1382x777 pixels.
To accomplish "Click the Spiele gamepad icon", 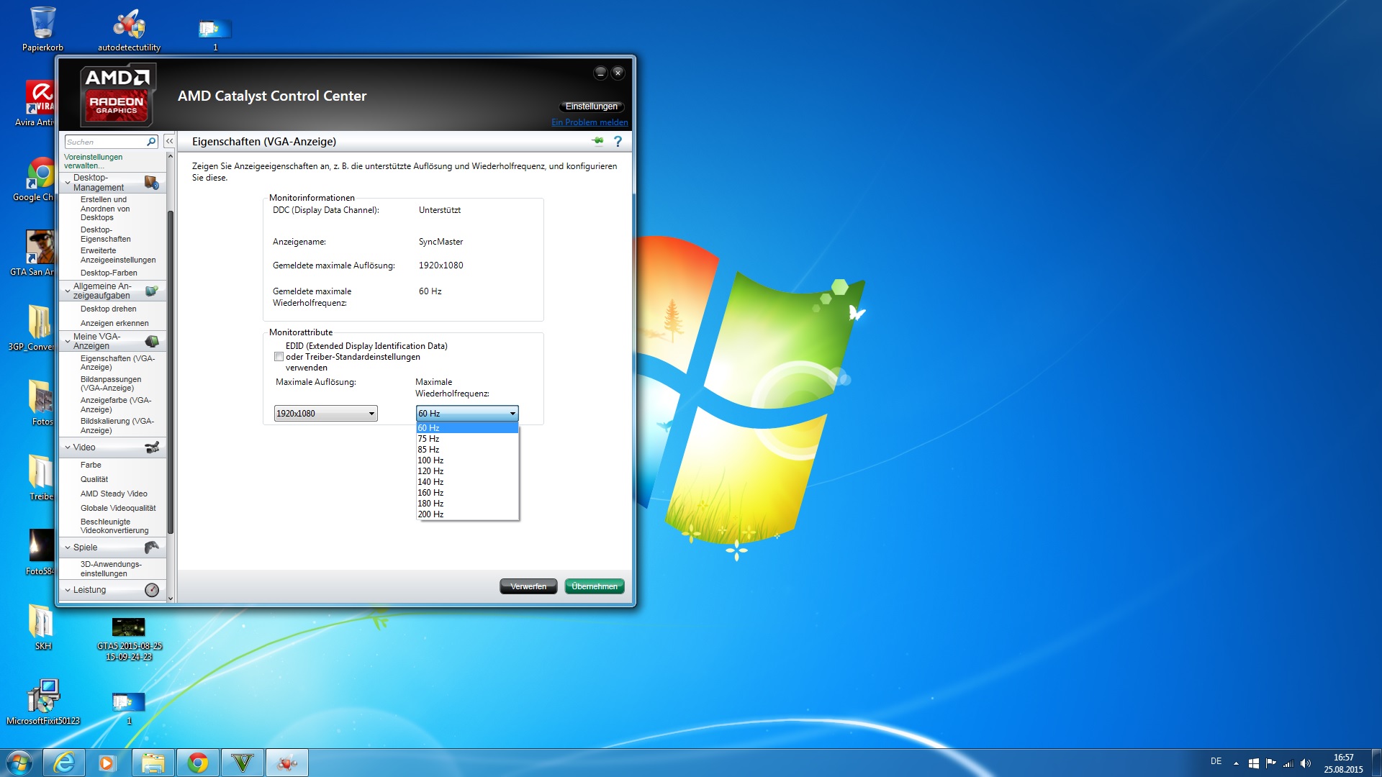I will [152, 547].
